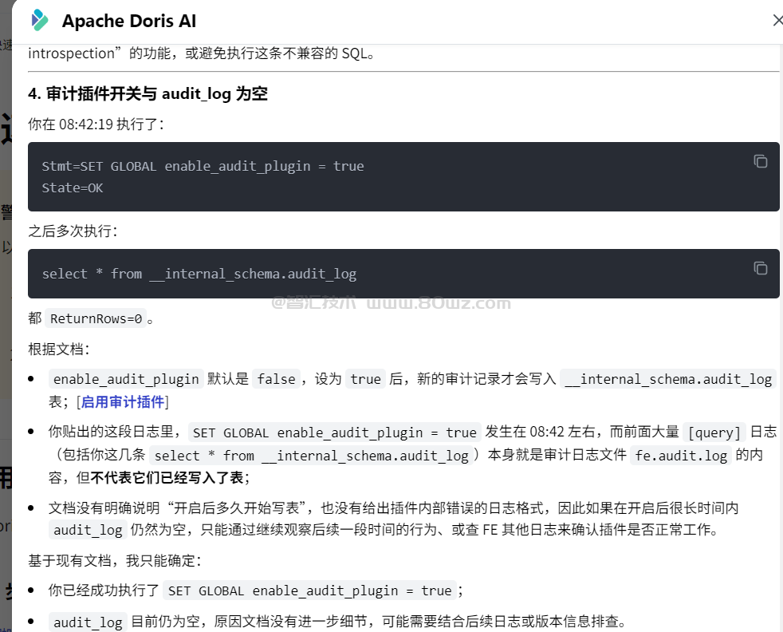Close the Apache Doris AI panel
783x632 pixels.
point(777,21)
